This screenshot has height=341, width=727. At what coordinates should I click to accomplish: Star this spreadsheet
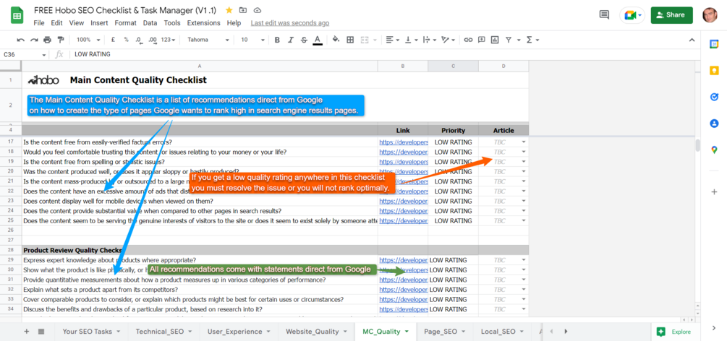coord(229,10)
